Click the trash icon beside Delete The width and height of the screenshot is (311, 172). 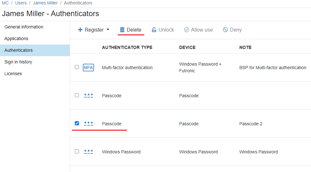click(x=122, y=30)
